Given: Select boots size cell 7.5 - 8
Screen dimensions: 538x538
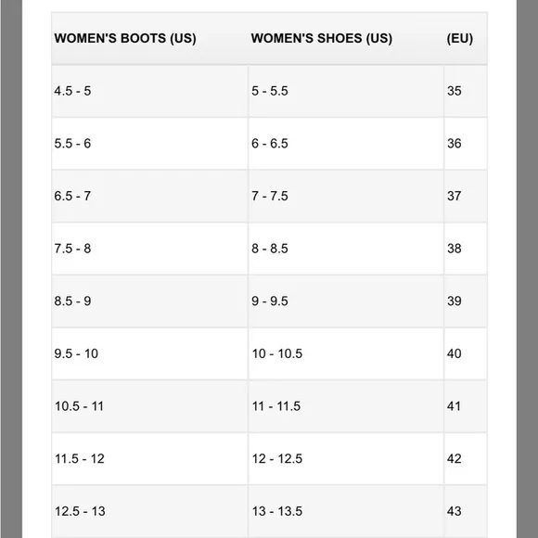Looking at the screenshot, I should tap(149, 249).
